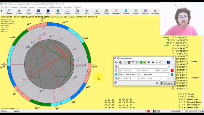Click the K icon in the data dialog

137,63
